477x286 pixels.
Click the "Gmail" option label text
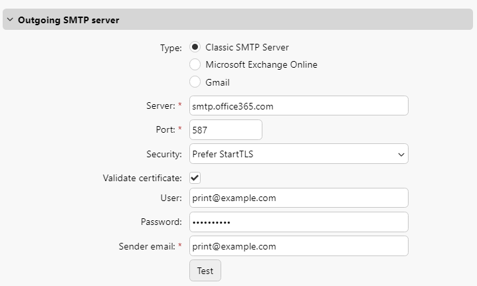(x=217, y=82)
